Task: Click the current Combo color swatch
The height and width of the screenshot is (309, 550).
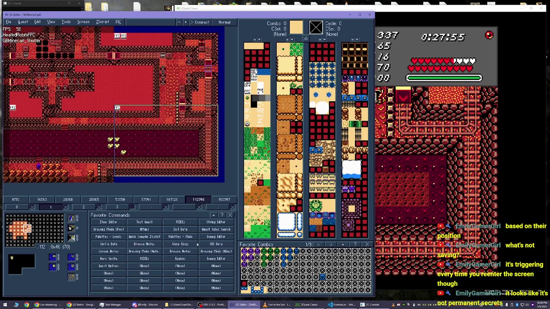Action: (296, 27)
